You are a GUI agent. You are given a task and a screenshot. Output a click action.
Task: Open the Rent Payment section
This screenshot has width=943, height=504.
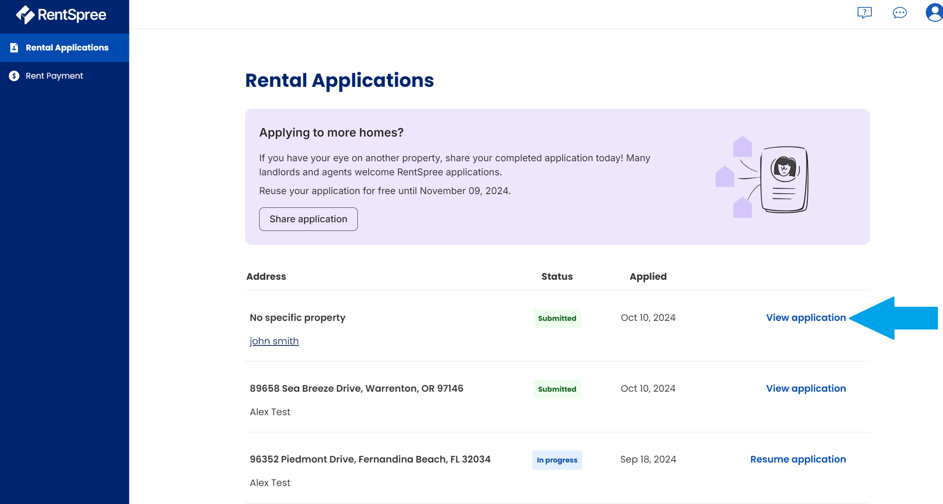click(54, 76)
